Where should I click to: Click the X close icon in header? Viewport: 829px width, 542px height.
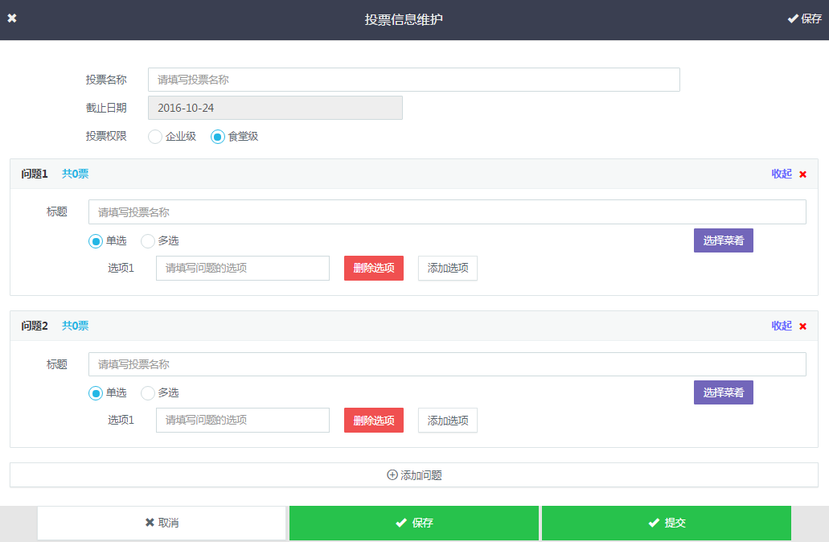point(12,18)
